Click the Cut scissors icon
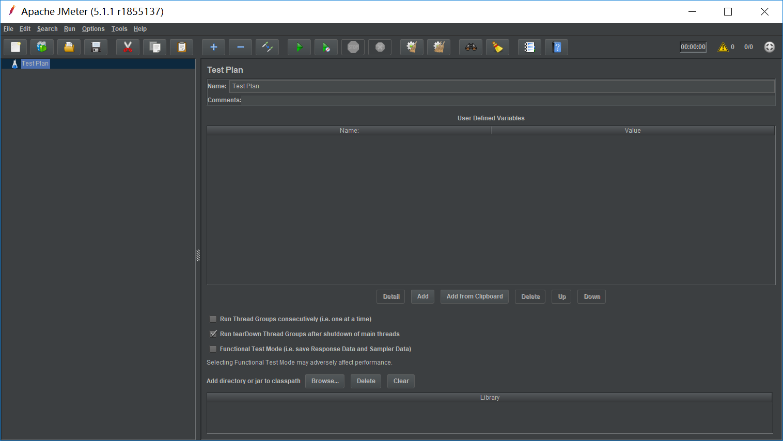Image resolution: width=783 pixels, height=441 pixels. 128,47
